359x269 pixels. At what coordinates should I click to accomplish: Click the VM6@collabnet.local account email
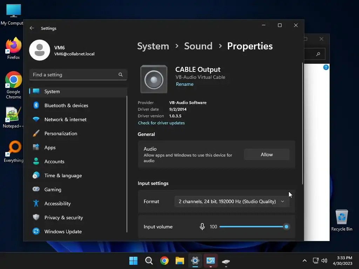(x=74, y=54)
